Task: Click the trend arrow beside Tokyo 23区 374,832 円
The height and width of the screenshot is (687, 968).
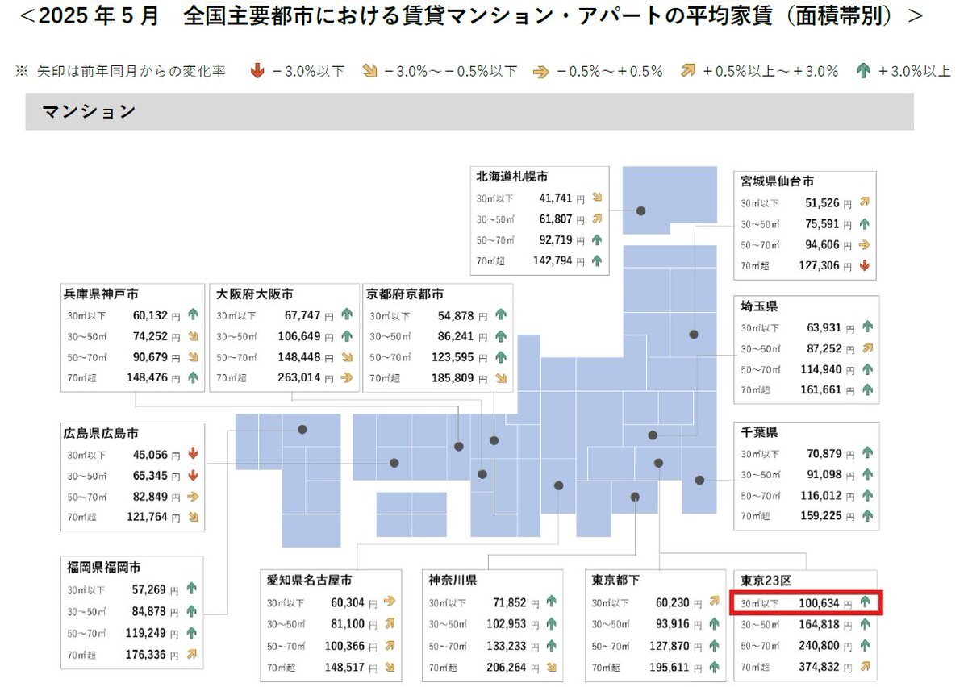Action: [x=865, y=666]
